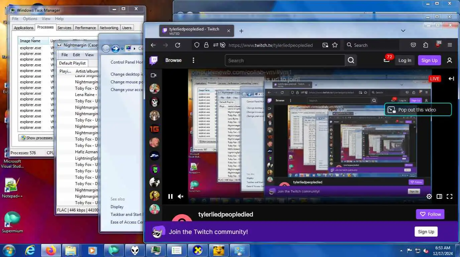Image resolution: width=460 pixels, height=257 pixels.
Task: Click the Followed Channels camera icon in sidebar
Action: click(x=153, y=75)
